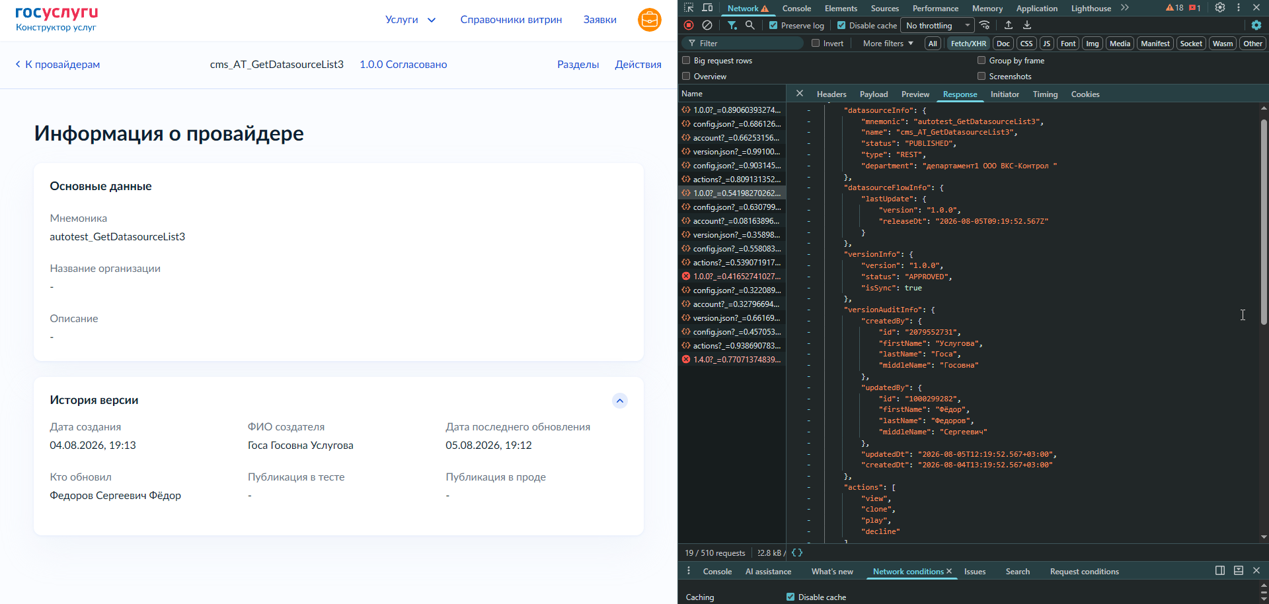The height and width of the screenshot is (604, 1269).
Task: Switch to the Console tab
Action: [x=796, y=8]
